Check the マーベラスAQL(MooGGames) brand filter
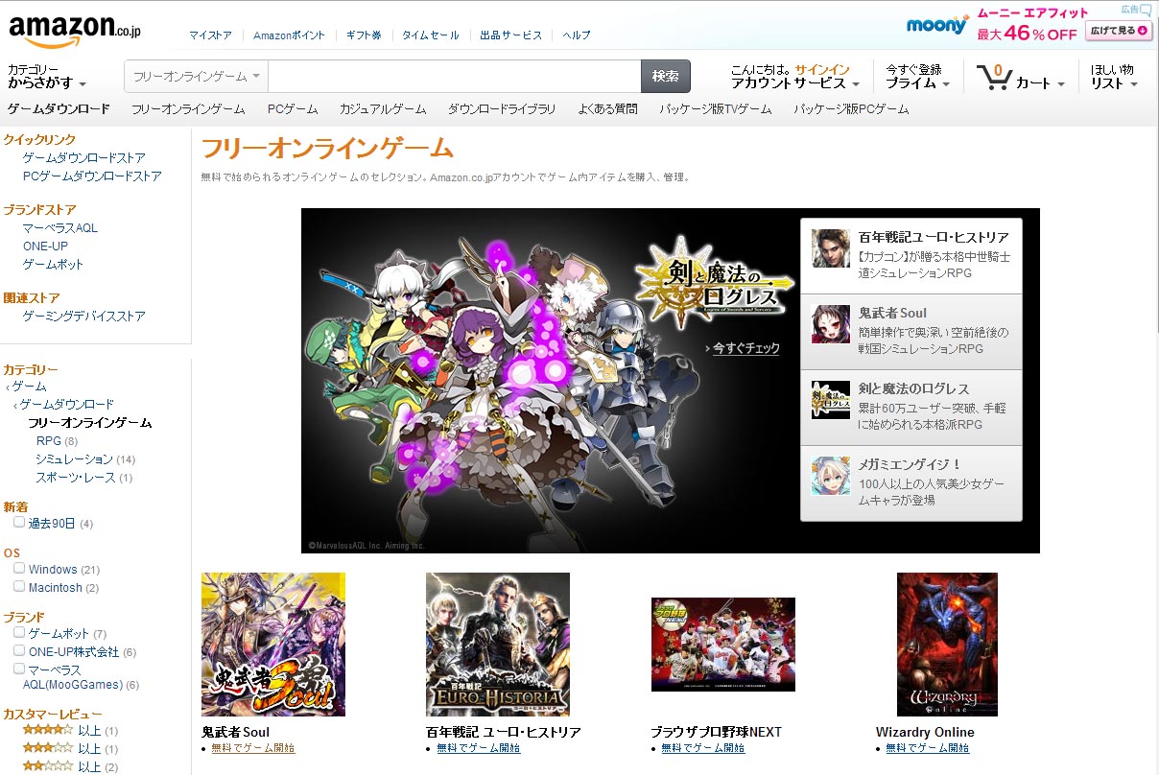 point(19,668)
